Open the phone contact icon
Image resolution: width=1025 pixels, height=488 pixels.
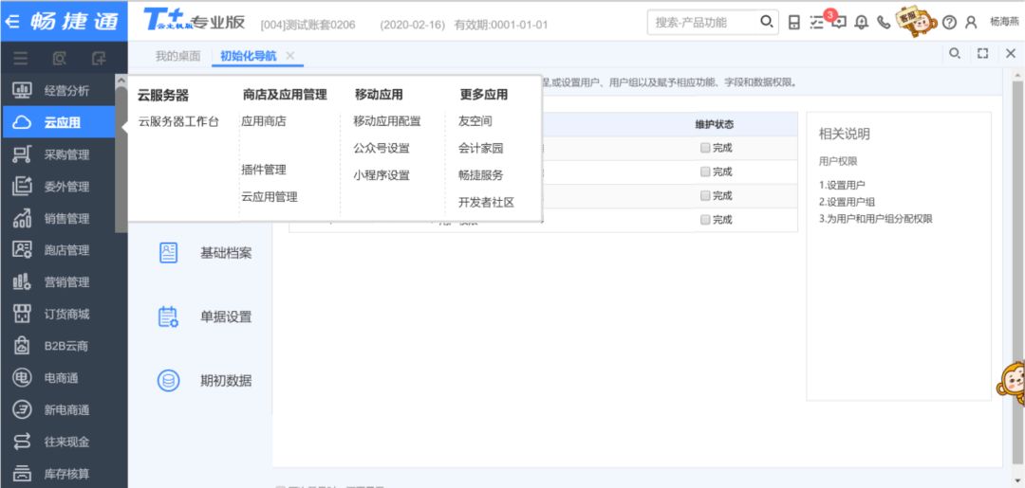coord(884,22)
